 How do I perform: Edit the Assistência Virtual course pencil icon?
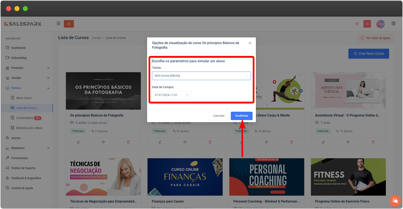323,142
